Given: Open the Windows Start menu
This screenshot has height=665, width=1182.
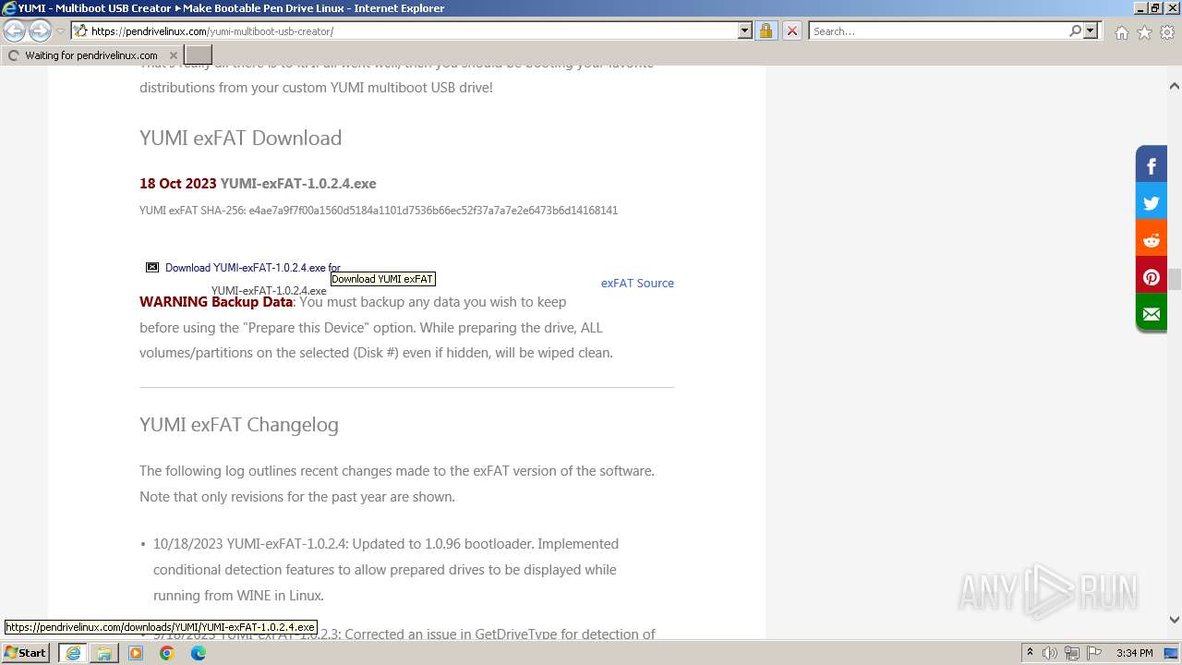Looking at the screenshot, I should tap(26, 652).
